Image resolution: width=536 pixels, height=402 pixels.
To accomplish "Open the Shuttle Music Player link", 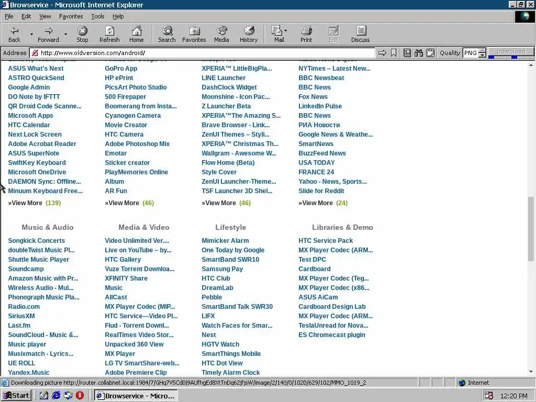I will pos(39,260).
